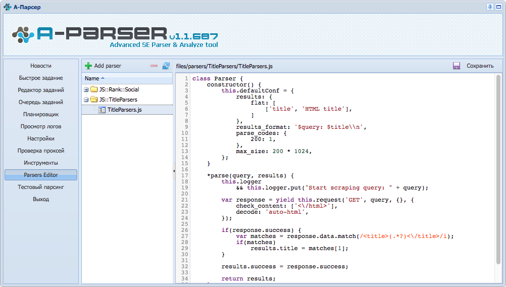Click the title regex in line 27
The height and width of the screenshot is (287, 506).
[404, 236]
